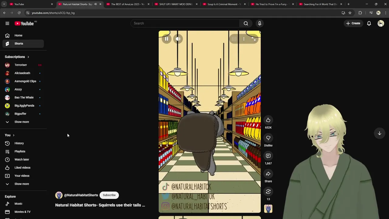This screenshot has height=219, width=389.
Task: Open the Terroriser subscription
Action: pos(23,65)
